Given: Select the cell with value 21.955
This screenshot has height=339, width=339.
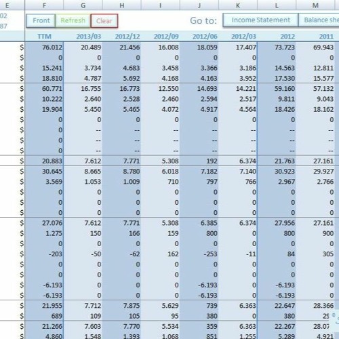Looking at the screenshot, I should pos(44,306).
